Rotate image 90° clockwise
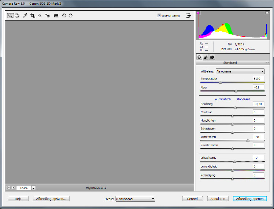The width and height of the screenshot is (274, 209). click(x=71, y=15)
